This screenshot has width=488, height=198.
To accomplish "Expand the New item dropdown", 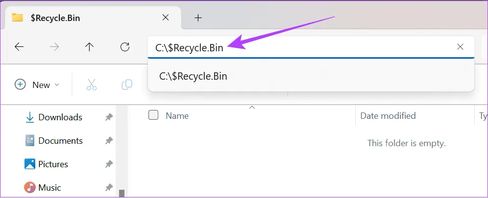I will [37, 85].
